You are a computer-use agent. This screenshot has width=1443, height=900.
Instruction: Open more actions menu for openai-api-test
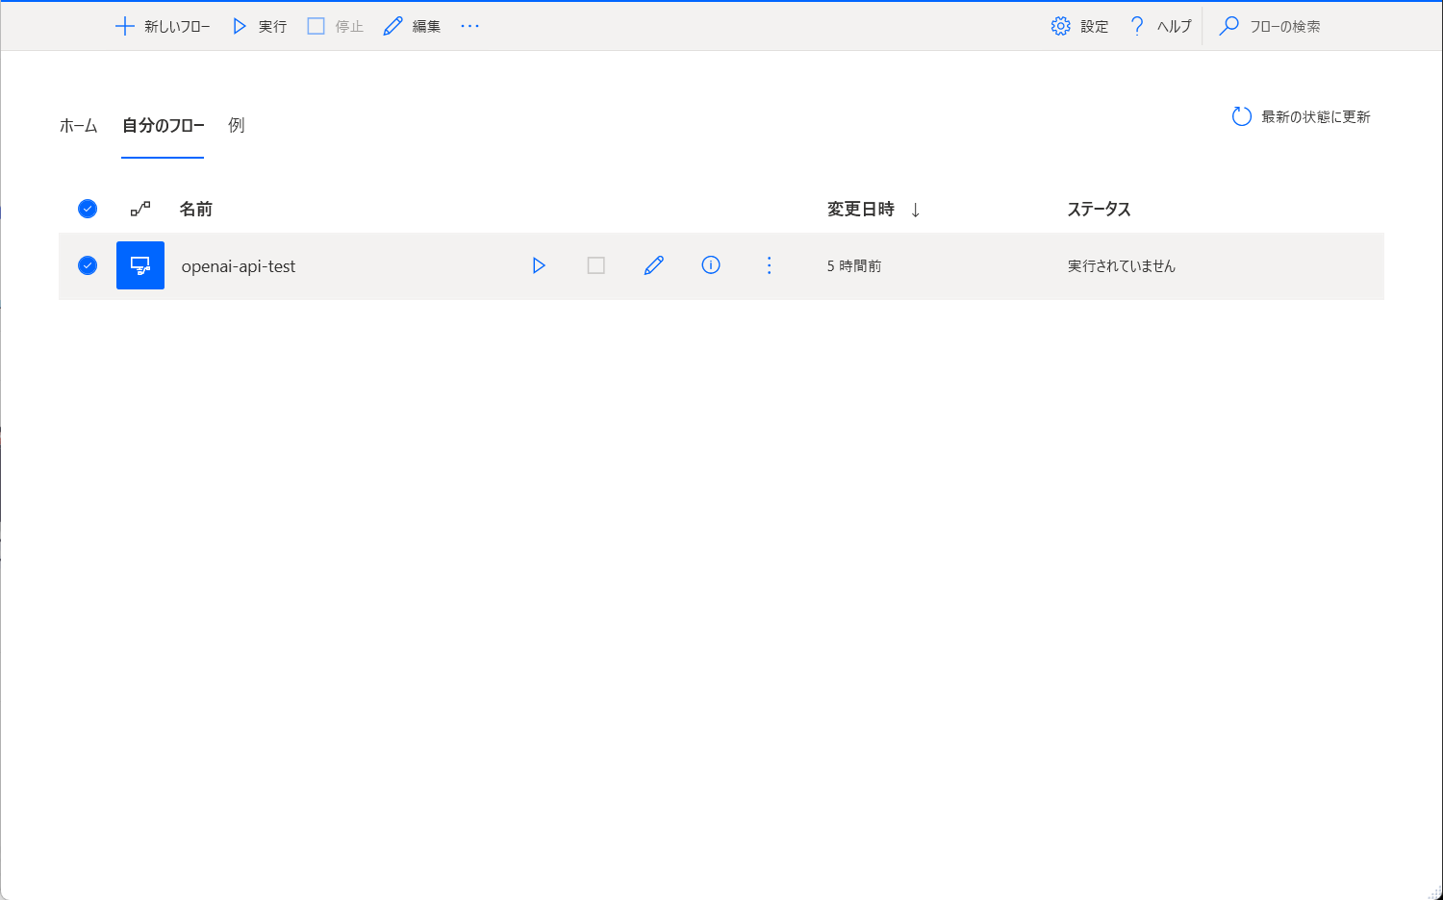point(769,265)
